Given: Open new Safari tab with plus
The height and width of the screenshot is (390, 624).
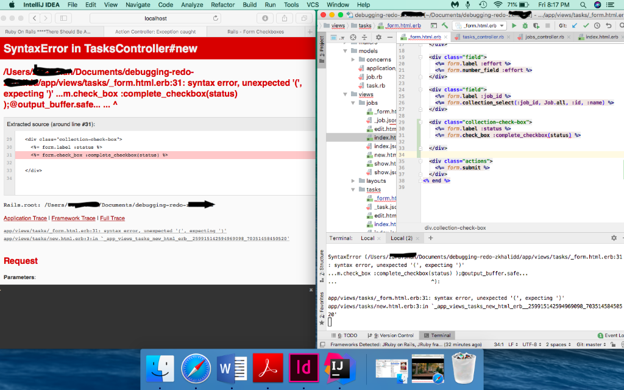Looking at the screenshot, I should click(x=310, y=32).
